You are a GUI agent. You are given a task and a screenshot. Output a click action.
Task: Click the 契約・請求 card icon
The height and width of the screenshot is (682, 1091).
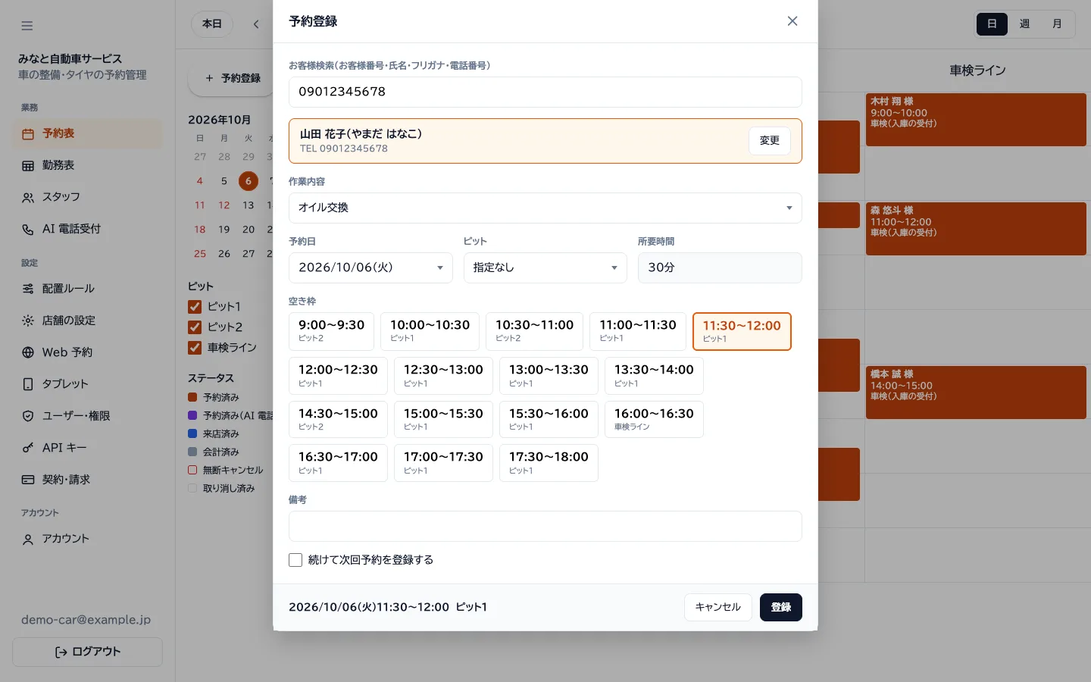28,480
